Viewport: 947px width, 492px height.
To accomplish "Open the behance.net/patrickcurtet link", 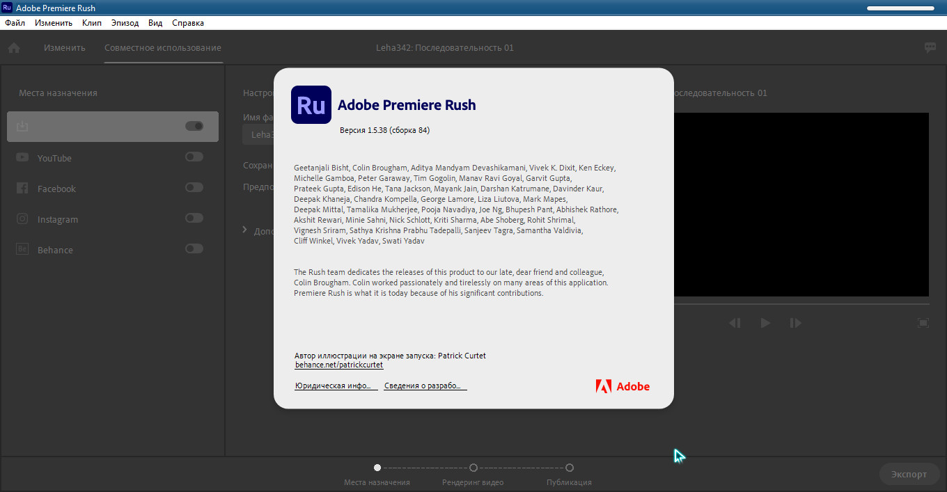I will click(x=338, y=365).
